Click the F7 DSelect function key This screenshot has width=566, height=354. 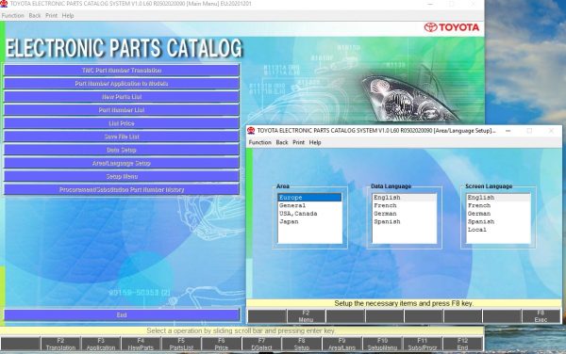(261, 344)
